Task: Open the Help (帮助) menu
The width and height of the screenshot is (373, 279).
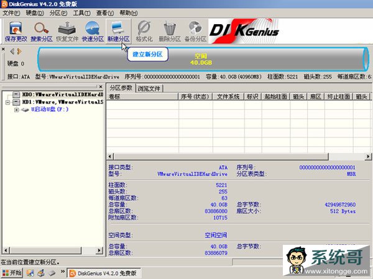Action: pos(129,13)
